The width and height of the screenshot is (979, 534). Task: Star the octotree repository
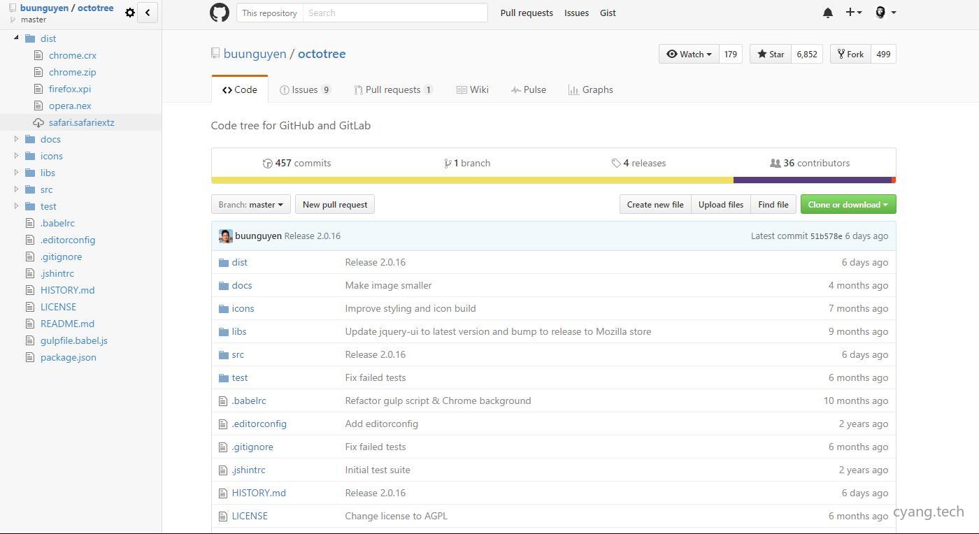click(x=771, y=55)
